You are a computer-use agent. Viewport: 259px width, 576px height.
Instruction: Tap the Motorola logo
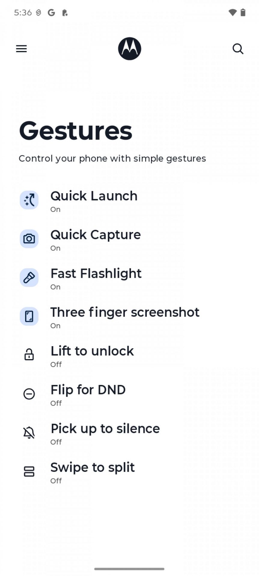coord(129,49)
